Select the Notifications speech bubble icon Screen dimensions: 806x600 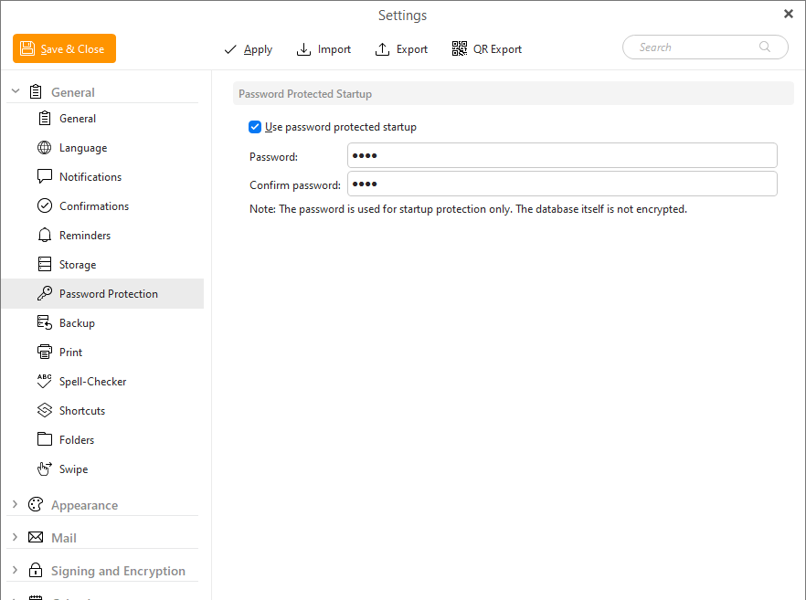point(44,177)
